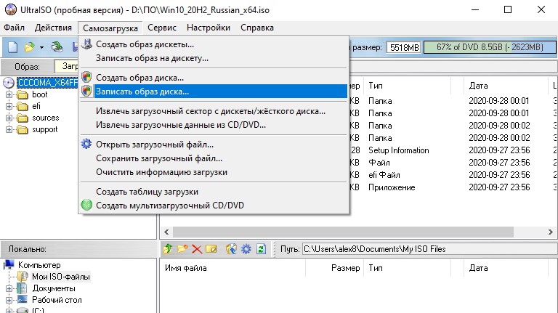Screen dimensions: 558x313
Task: Click the New folder icon in local toolbar
Action: [182, 248]
